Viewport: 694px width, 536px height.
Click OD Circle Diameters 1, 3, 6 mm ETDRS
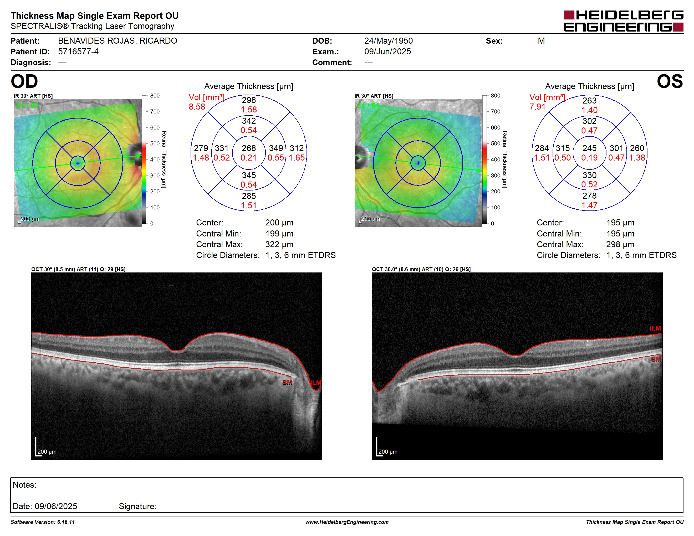tap(300, 255)
